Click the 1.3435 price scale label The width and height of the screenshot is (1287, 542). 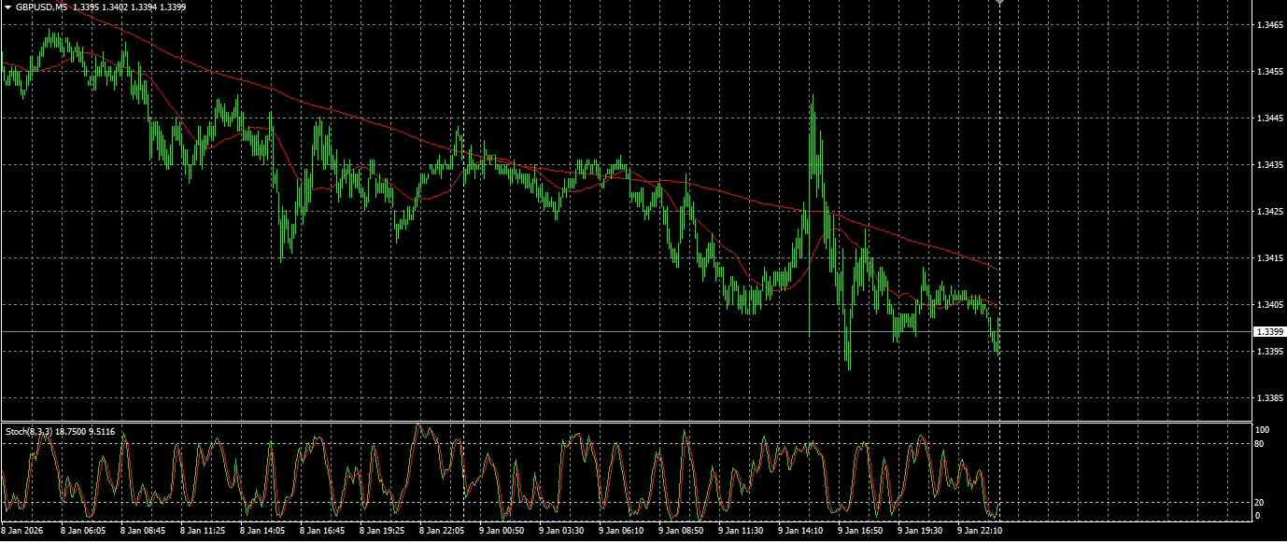coord(1269,165)
